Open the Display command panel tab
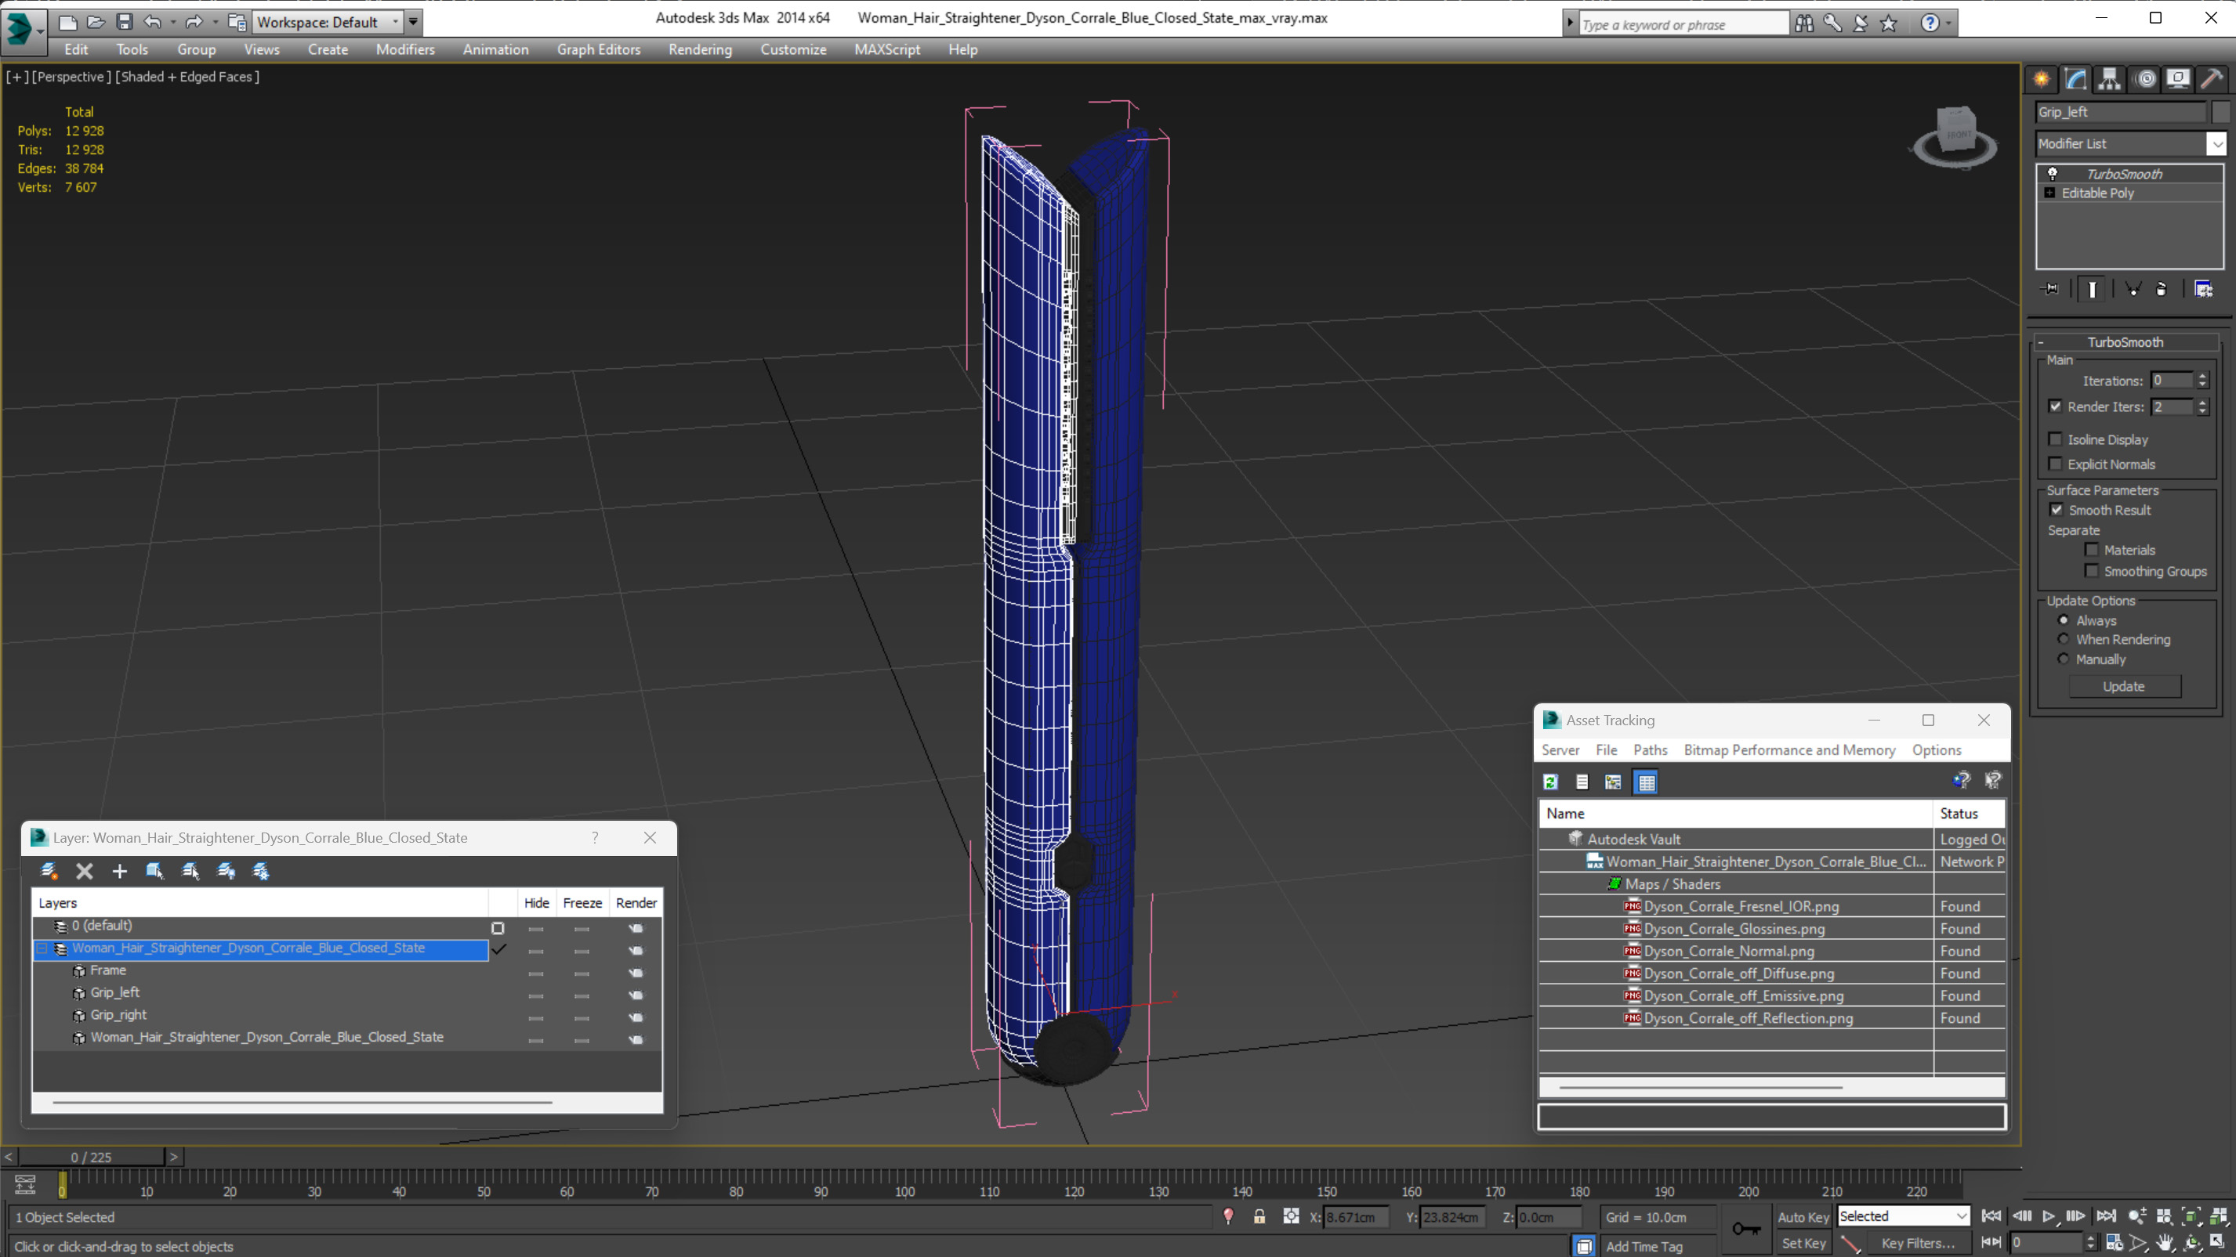2236x1257 pixels. point(2178,79)
